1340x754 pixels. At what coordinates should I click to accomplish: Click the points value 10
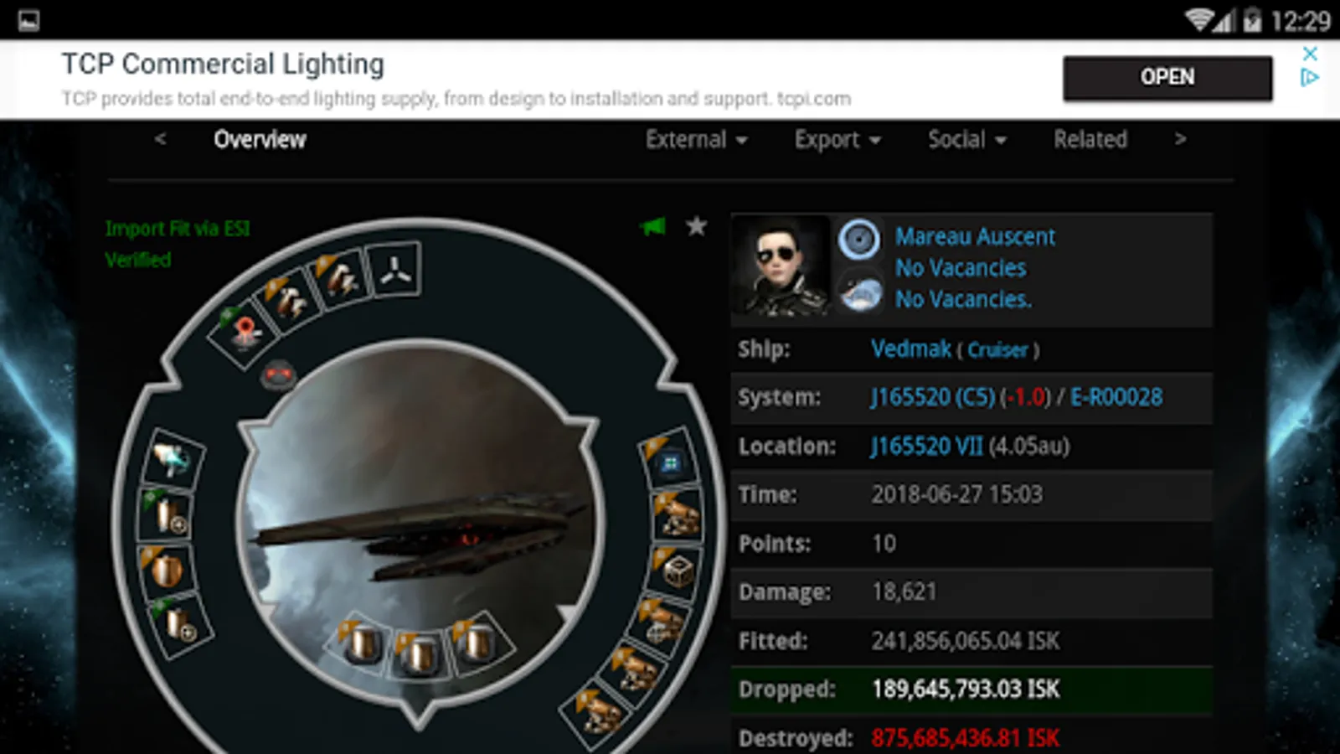coord(884,544)
